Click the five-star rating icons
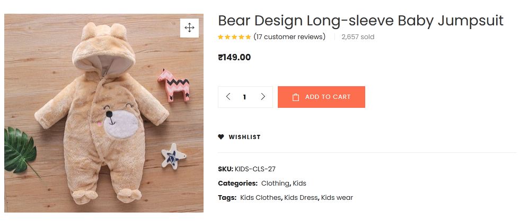Image resolution: width=520 pixels, height=221 pixels. coord(234,37)
